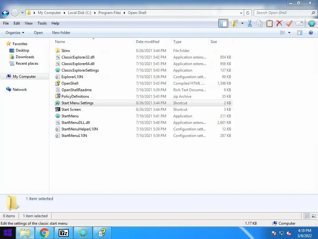Switch to details view icon in status bar

[x=307, y=216]
